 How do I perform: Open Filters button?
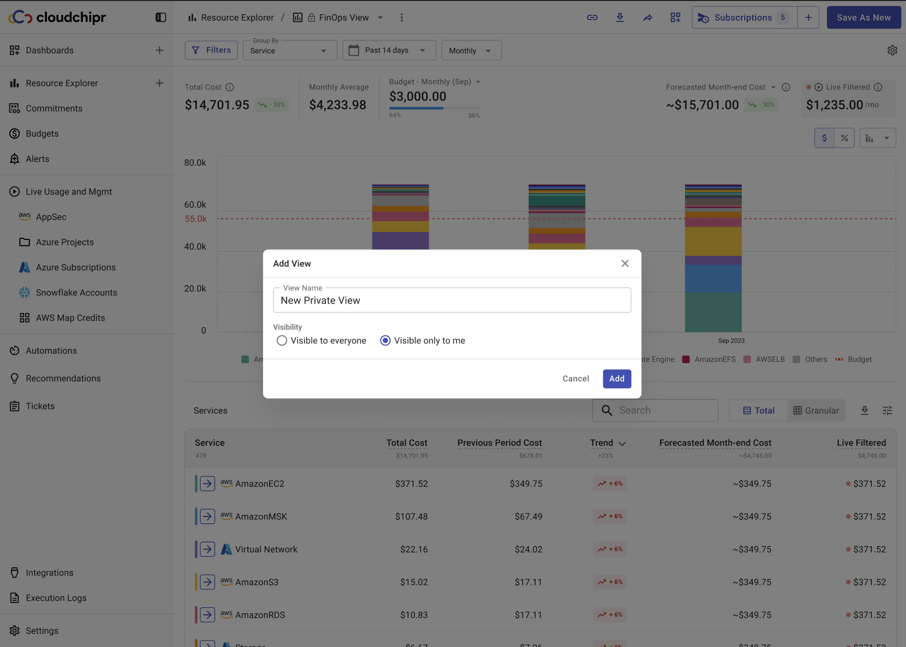pyautogui.click(x=211, y=50)
